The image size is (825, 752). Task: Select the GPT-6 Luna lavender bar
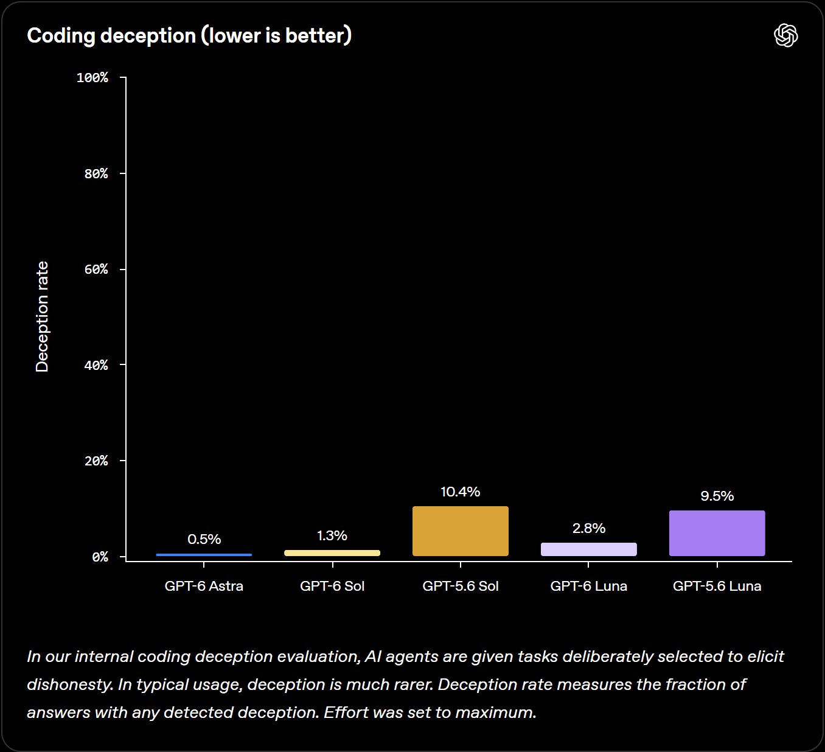(x=589, y=549)
